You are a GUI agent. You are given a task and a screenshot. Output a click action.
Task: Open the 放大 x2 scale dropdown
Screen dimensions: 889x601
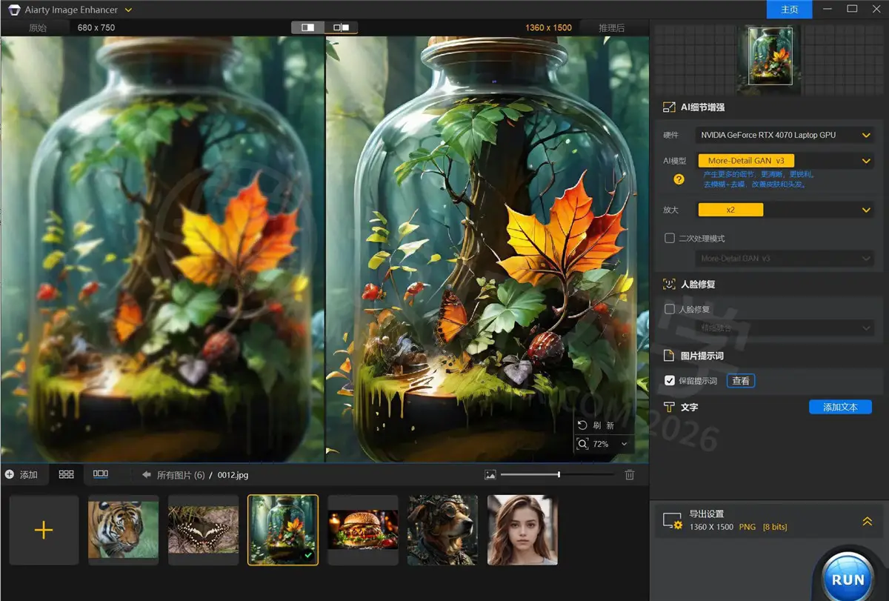[x=785, y=210]
